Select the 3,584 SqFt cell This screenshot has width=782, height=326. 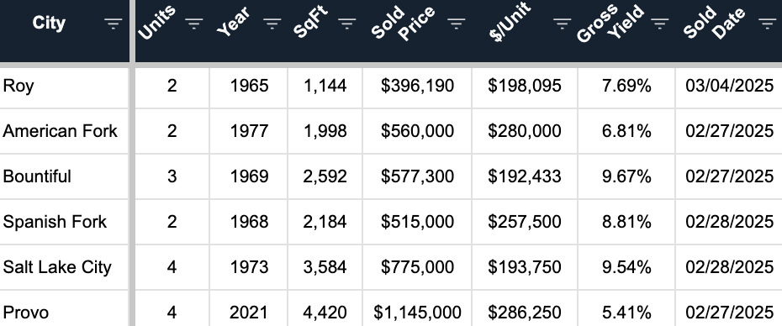[325, 267]
